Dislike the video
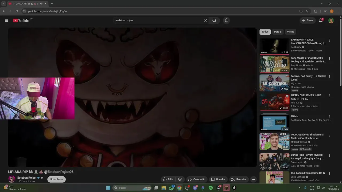The image size is (342, 192). [180, 179]
